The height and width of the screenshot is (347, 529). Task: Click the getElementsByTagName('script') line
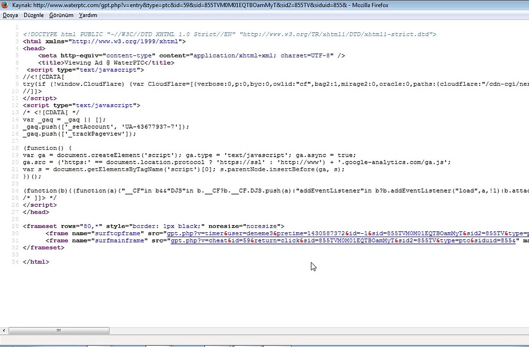pos(184,169)
